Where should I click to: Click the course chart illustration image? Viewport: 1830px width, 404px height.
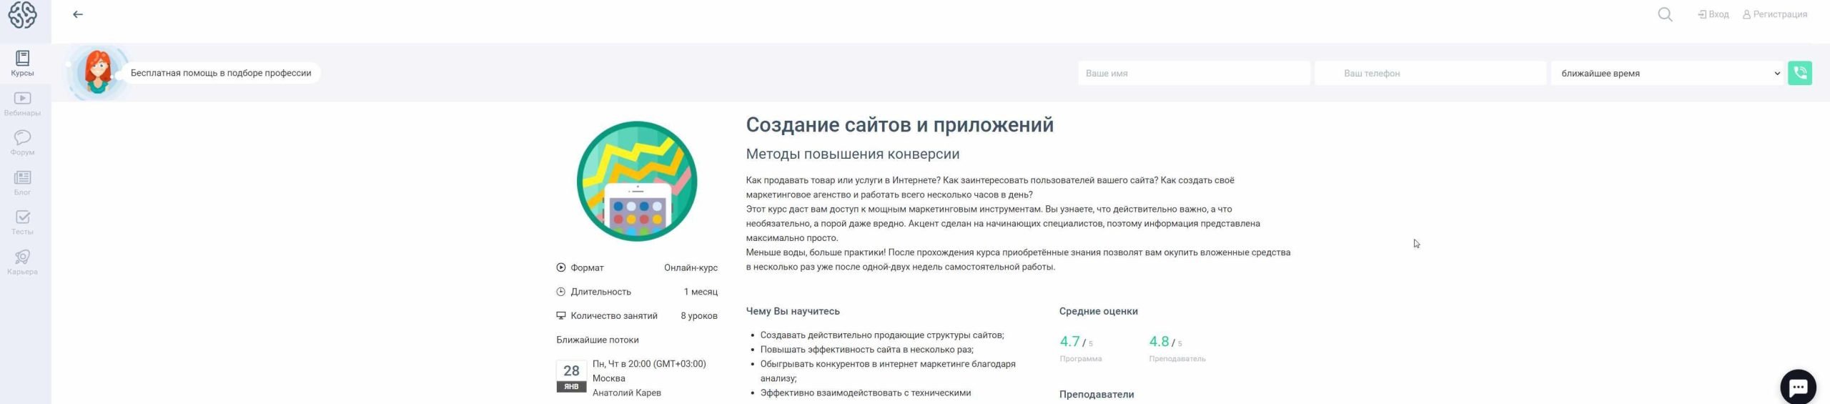tap(636, 181)
